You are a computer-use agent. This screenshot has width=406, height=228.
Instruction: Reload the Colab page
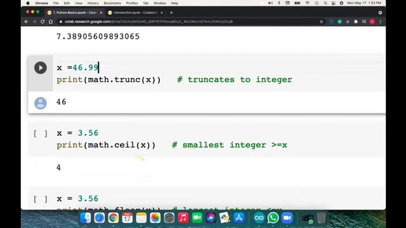coord(43,22)
